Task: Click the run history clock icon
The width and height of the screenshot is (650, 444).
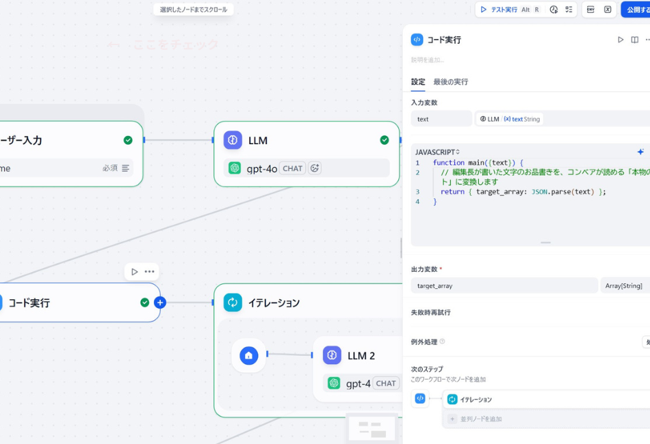Action: [x=554, y=10]
